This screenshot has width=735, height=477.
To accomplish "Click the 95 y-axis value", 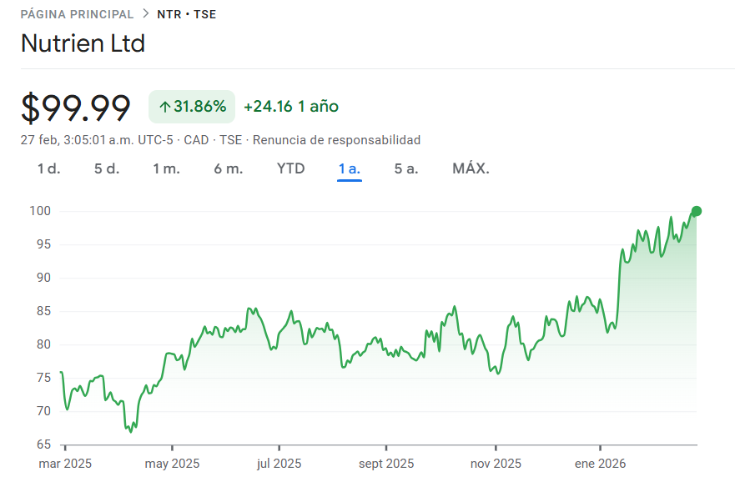I will pos(43,244).
